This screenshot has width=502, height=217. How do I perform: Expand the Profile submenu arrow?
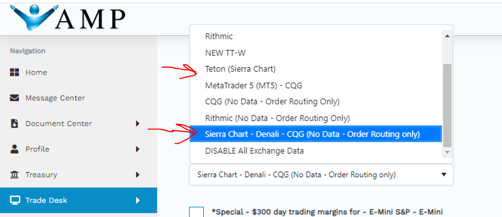138,149
